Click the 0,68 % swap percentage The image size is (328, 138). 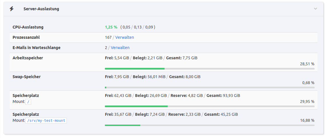pyautogui.click(x=308, y=83)
